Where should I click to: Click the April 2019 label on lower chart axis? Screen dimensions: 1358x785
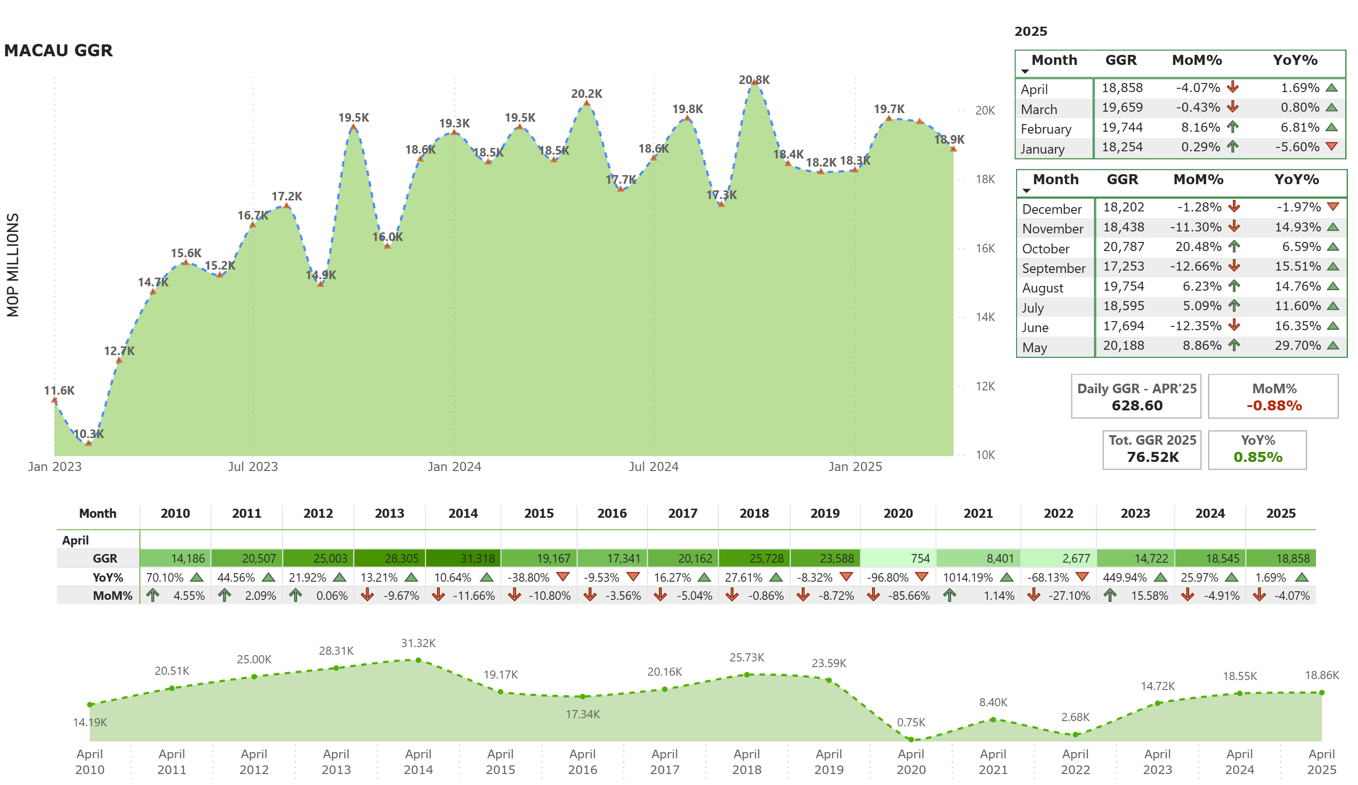(x=829, y=761)
